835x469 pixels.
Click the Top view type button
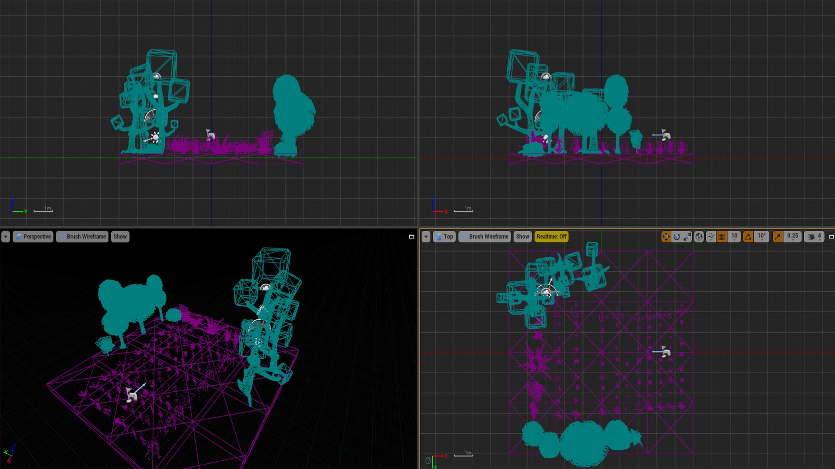click(x=444, y=237)
